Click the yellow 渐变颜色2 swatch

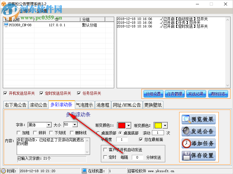click(x=158, y=126)
